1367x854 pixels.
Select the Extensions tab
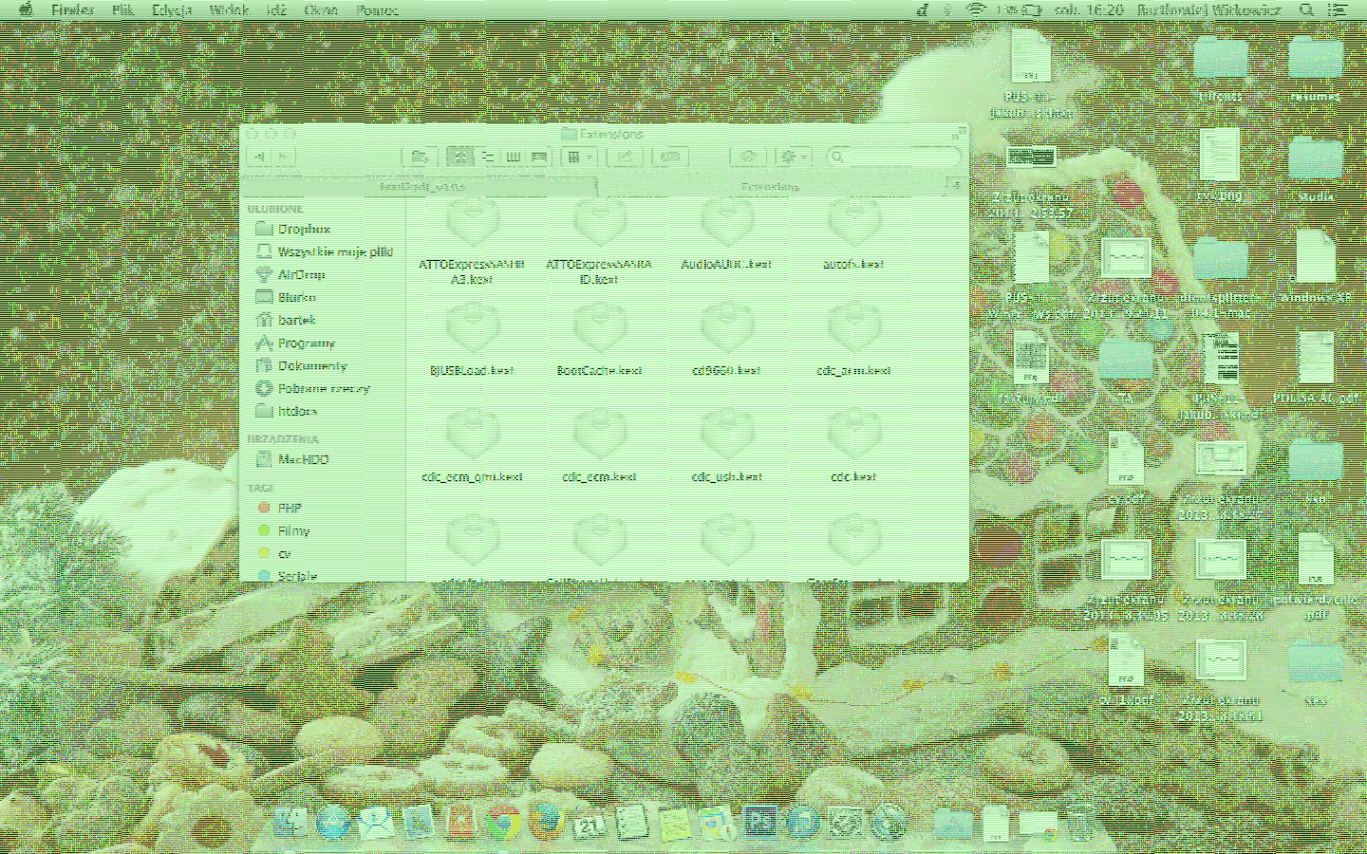(x=770, y=187)
